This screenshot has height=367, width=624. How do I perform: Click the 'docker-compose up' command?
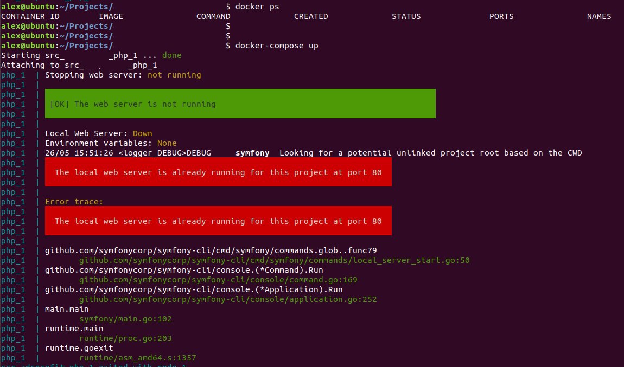click(277, 46)
